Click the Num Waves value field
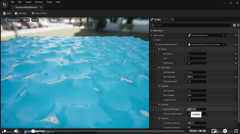Image resolution: width=240 pixels, height=134 pixels. 197,54
